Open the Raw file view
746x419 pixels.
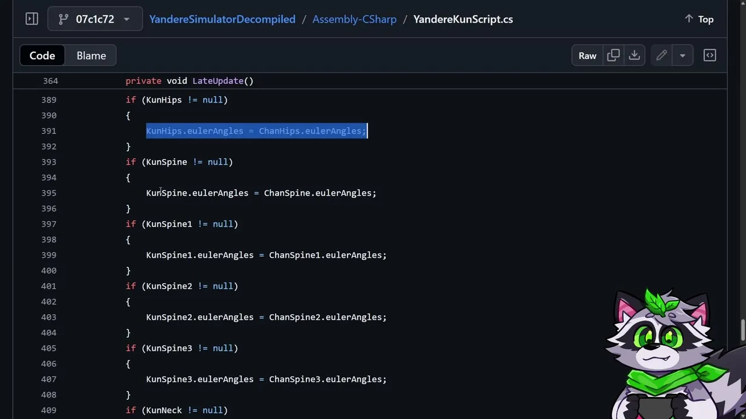pyautogui.click(x=587, y=56)
